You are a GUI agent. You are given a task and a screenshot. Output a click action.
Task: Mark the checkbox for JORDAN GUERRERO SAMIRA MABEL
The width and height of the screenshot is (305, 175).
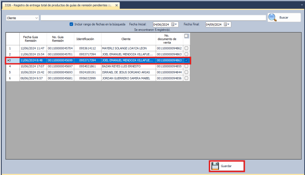[x=186, y=78]
